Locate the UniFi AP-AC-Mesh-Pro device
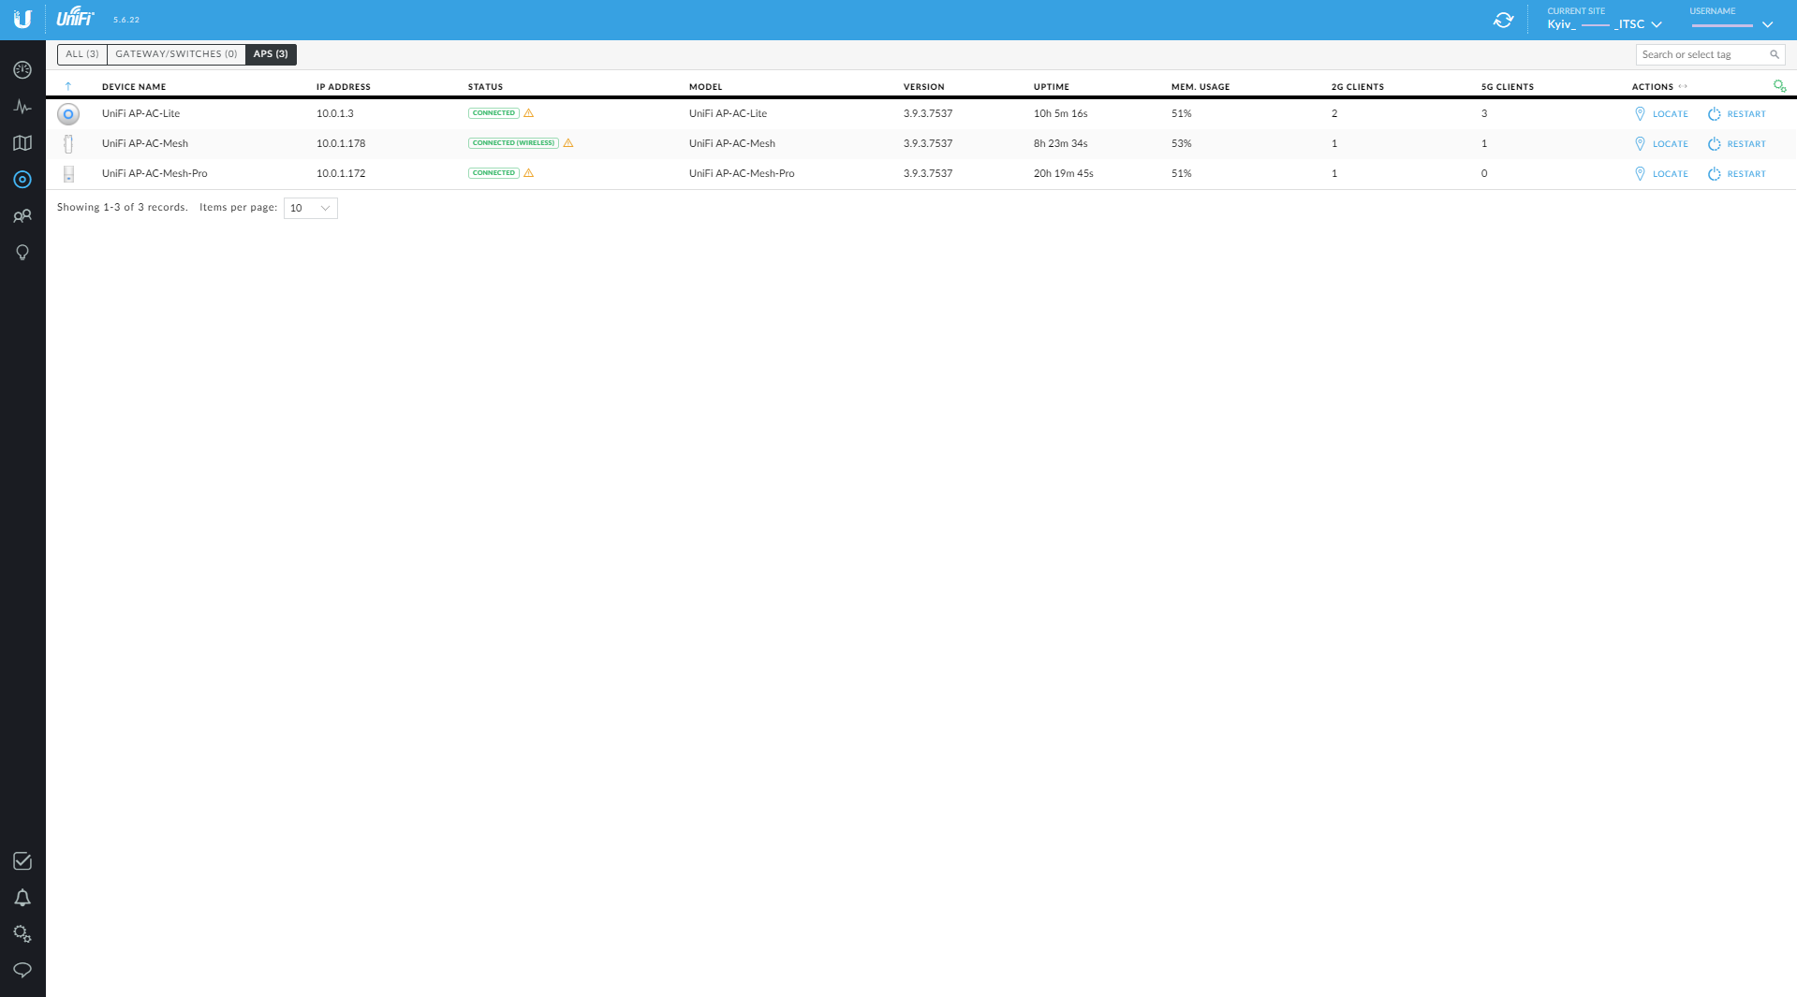Screen dimensions: 1797x997 [1661, 174]
